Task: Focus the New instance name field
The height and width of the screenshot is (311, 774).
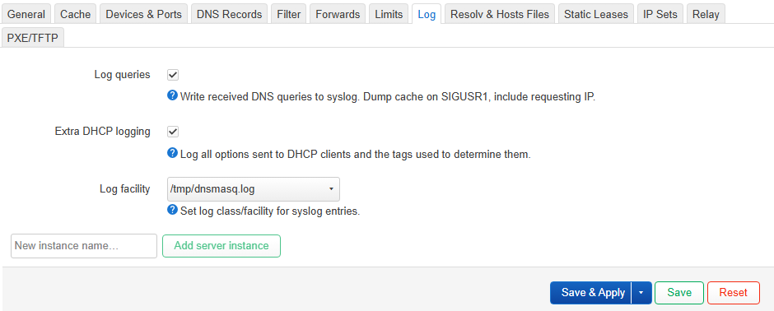Action: (x=84, y=246)
